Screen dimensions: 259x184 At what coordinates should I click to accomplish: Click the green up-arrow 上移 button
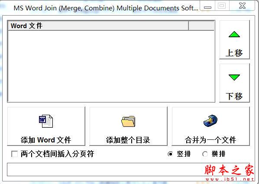(x=234, y=40)
